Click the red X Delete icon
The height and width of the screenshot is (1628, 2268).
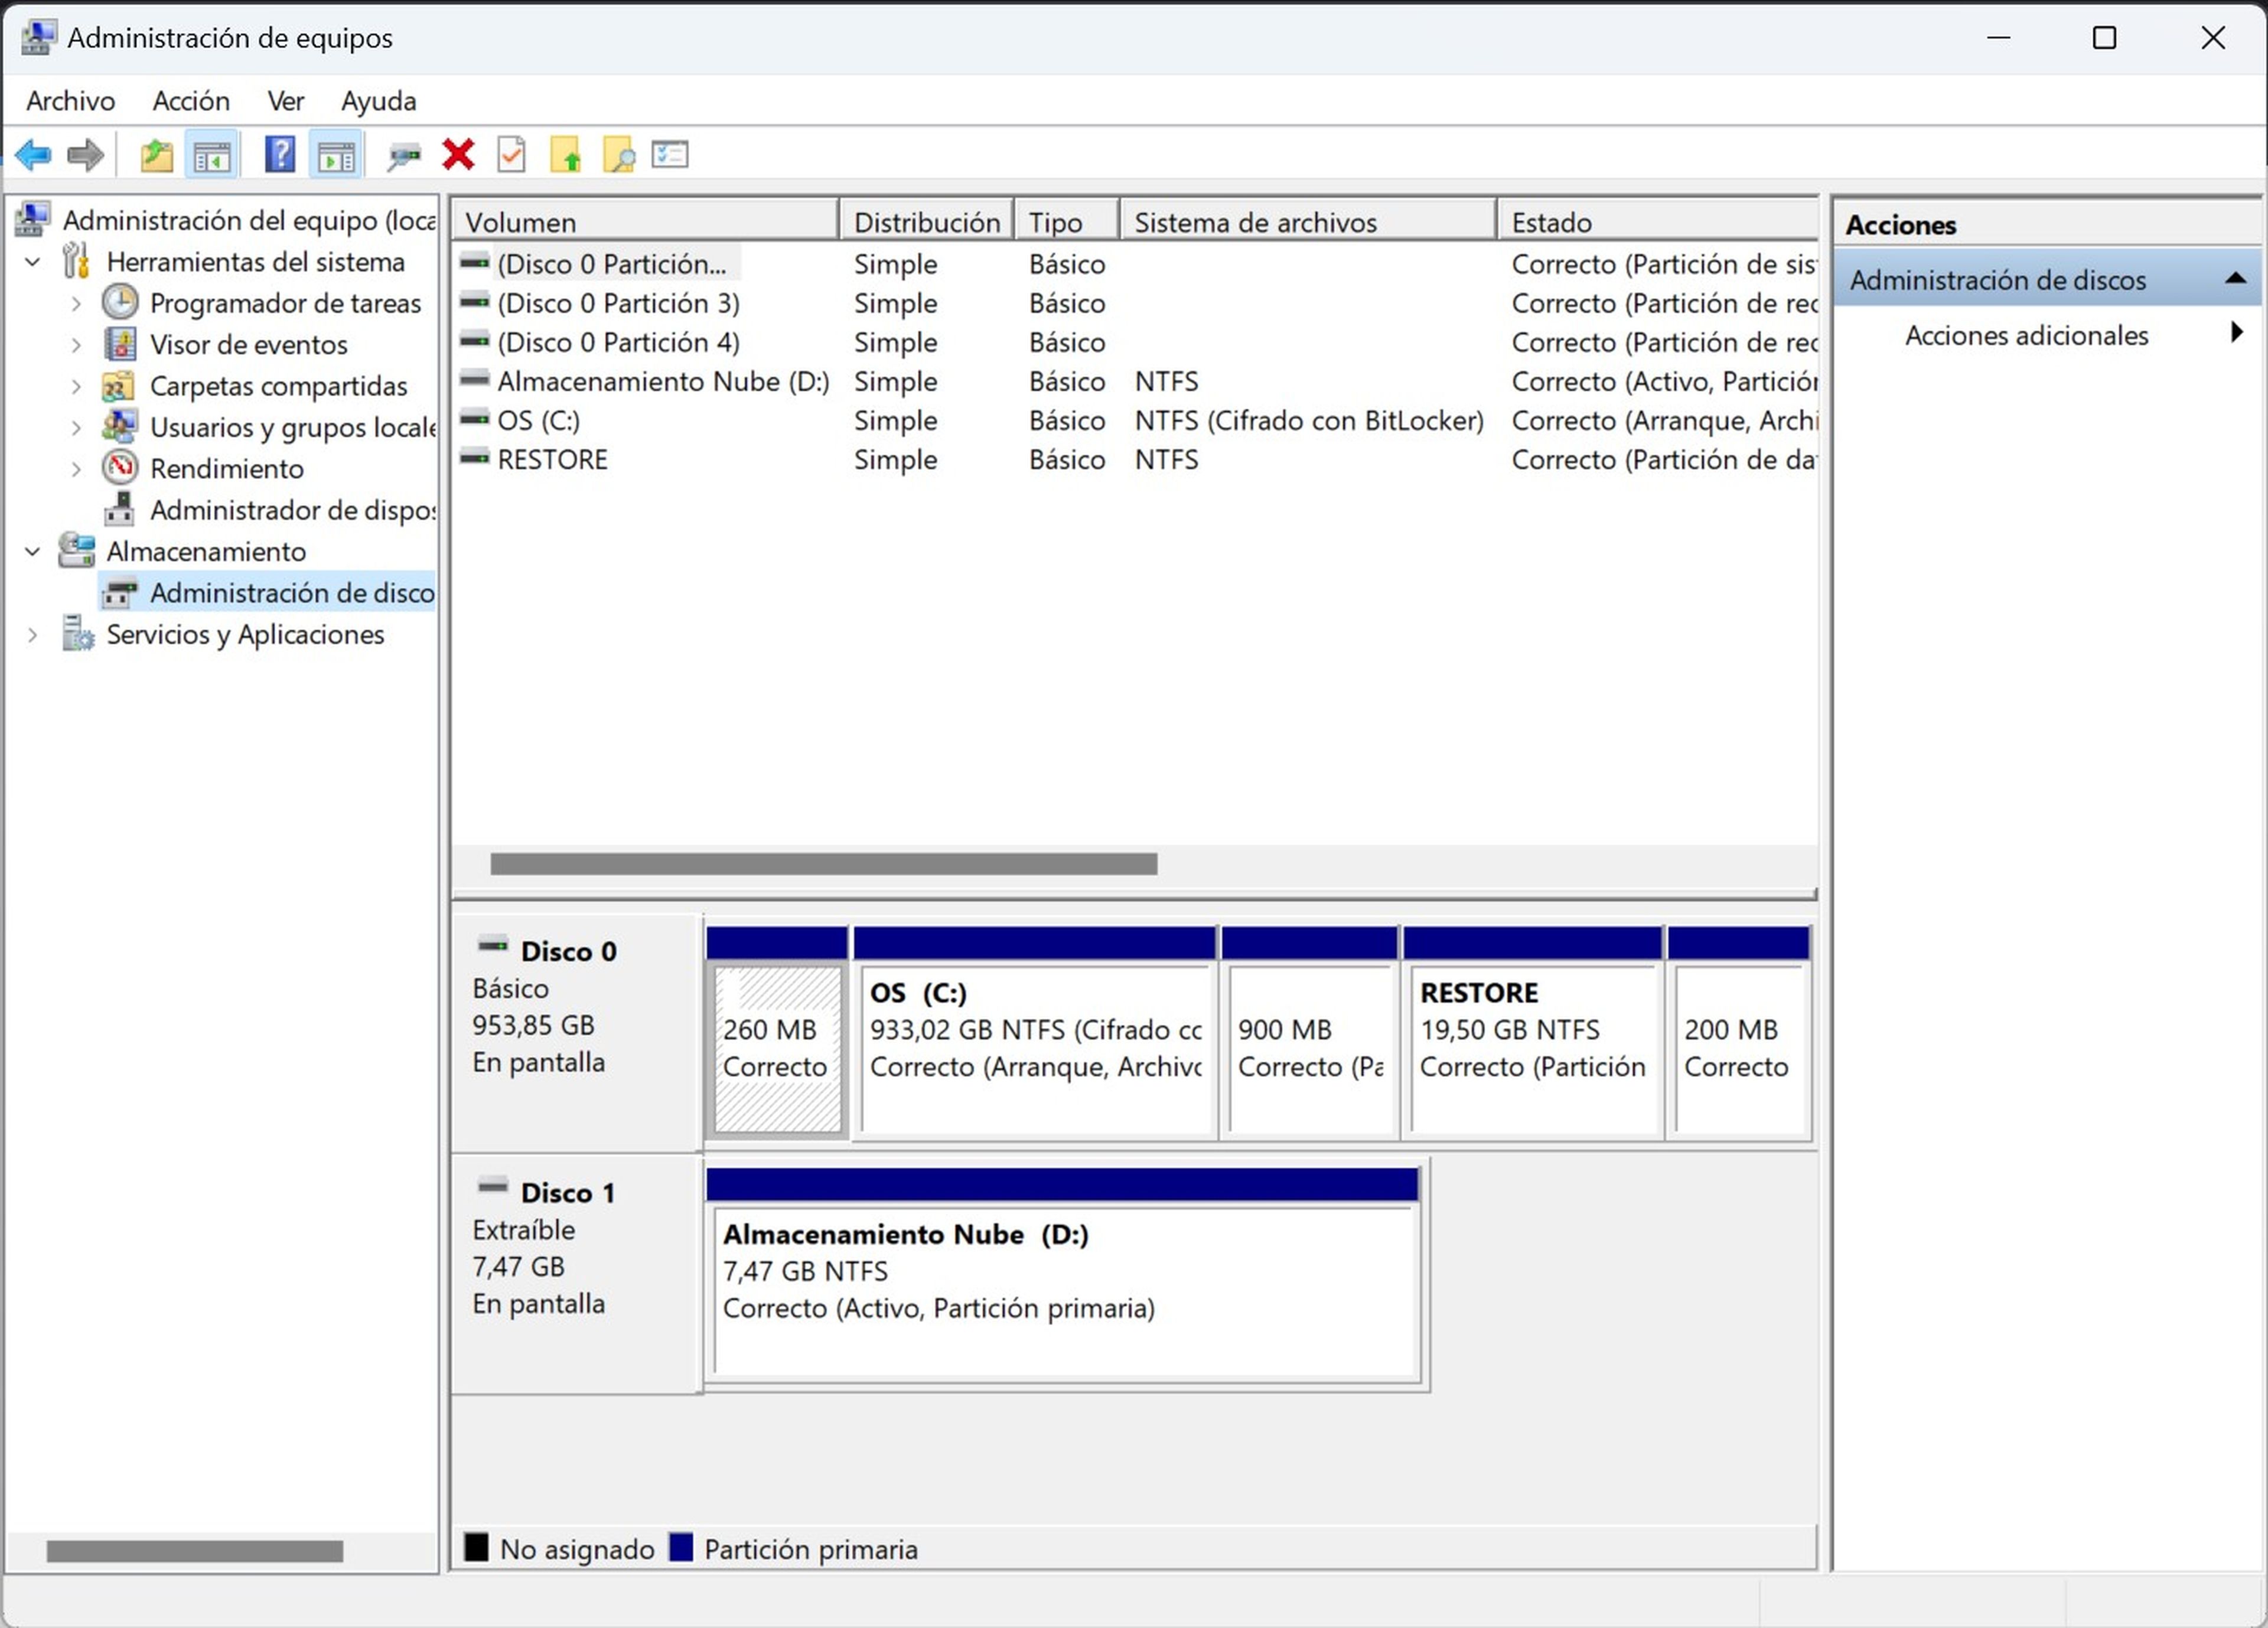(459, 155)
